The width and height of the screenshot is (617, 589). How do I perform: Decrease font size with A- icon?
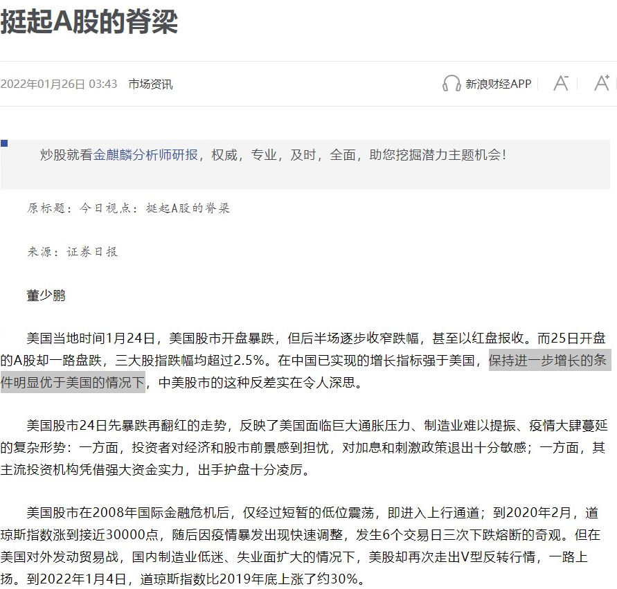[561, 83]
